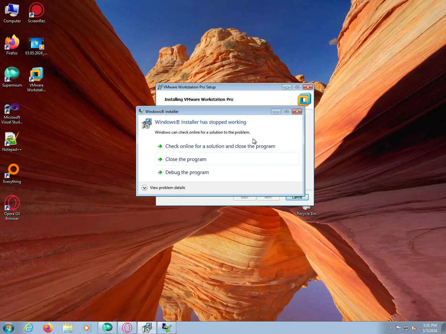Screen dimensions: 446x334
Task: Select the Recycle Bin desktop icon
Action: click(x=306, y=211)
